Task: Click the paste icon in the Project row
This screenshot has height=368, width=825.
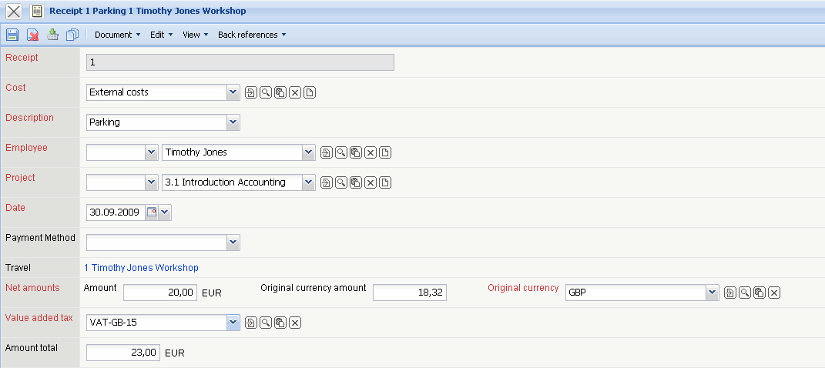Action: [356, 182]
